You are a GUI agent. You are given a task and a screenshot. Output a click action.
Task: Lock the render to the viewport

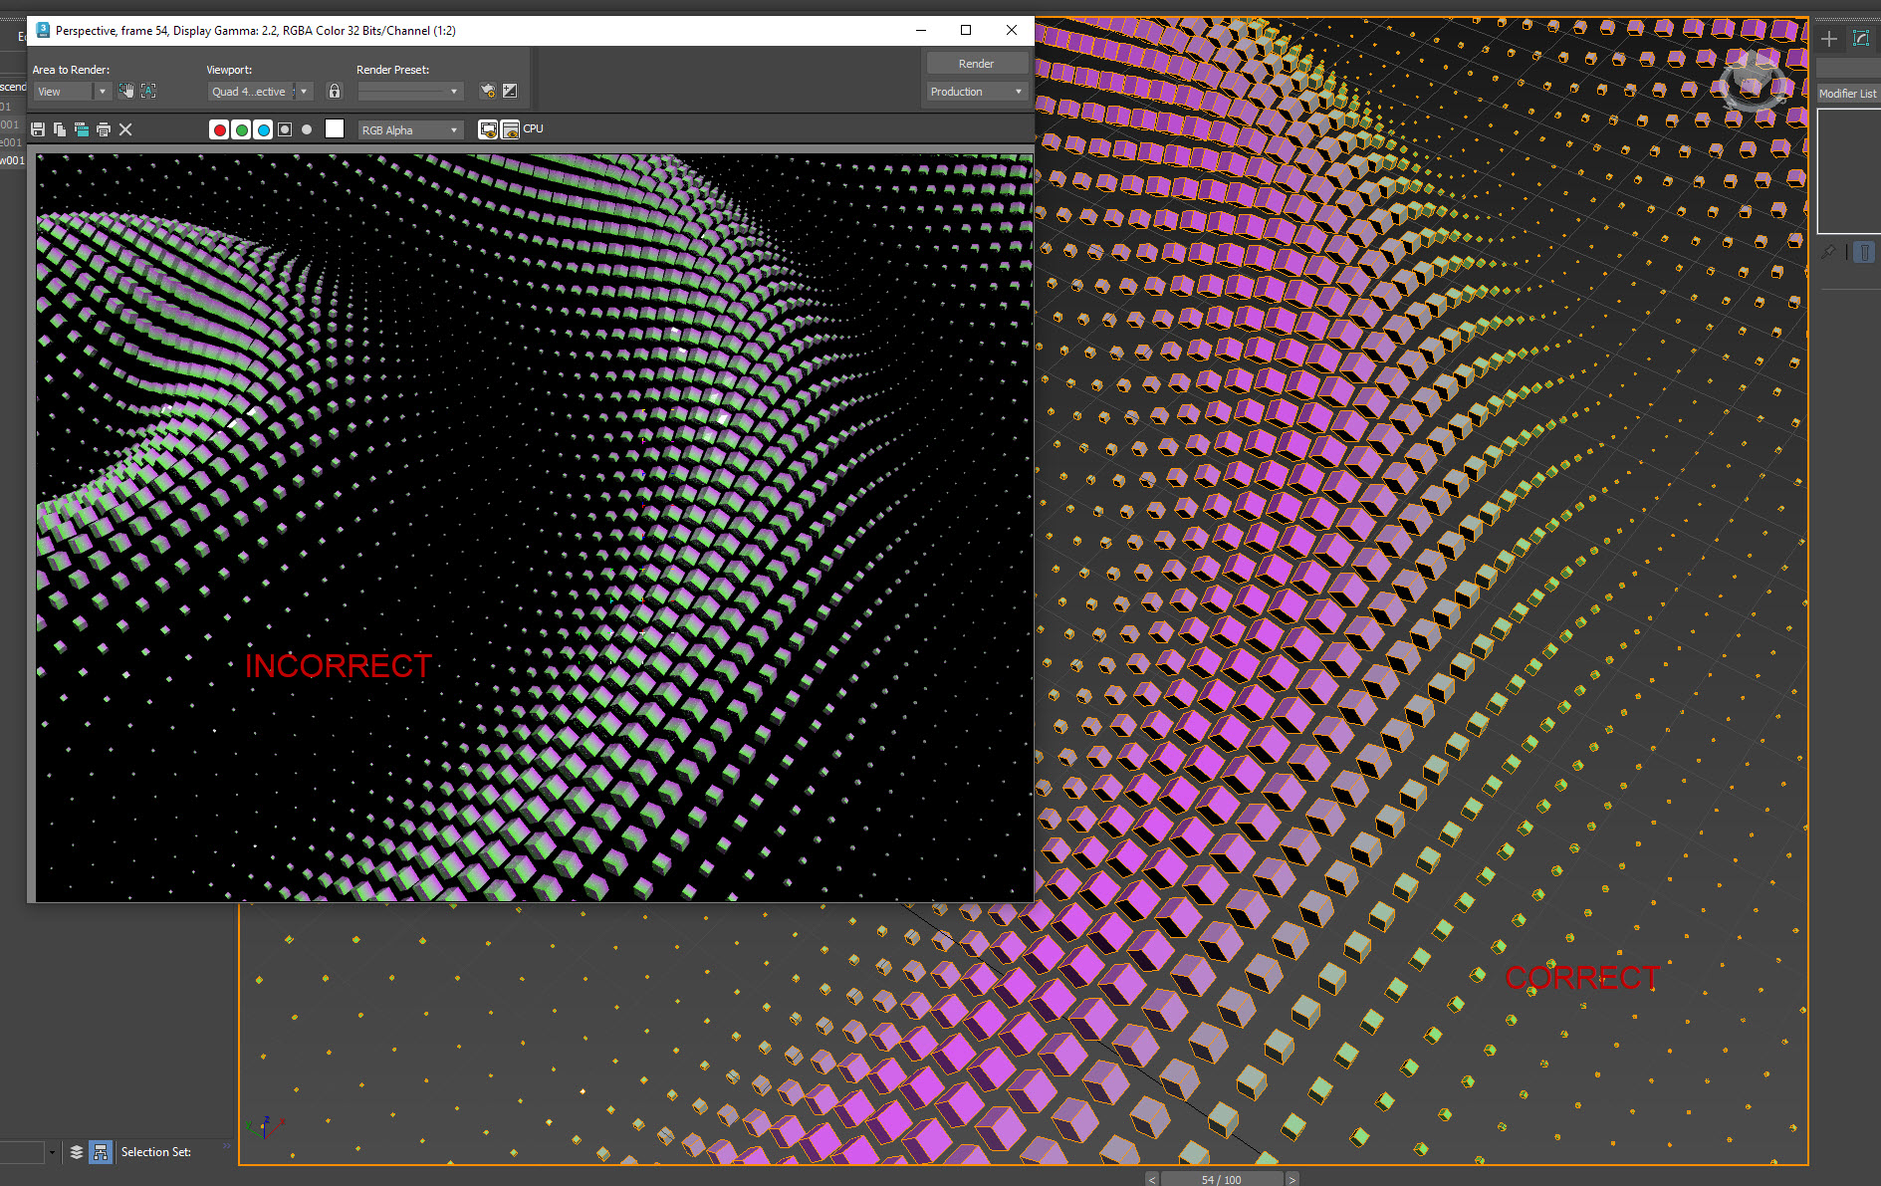pyautogui.click(x=335, y=91)
